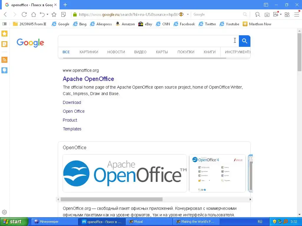Open the Templates sitelink

(x=72, y=129)
